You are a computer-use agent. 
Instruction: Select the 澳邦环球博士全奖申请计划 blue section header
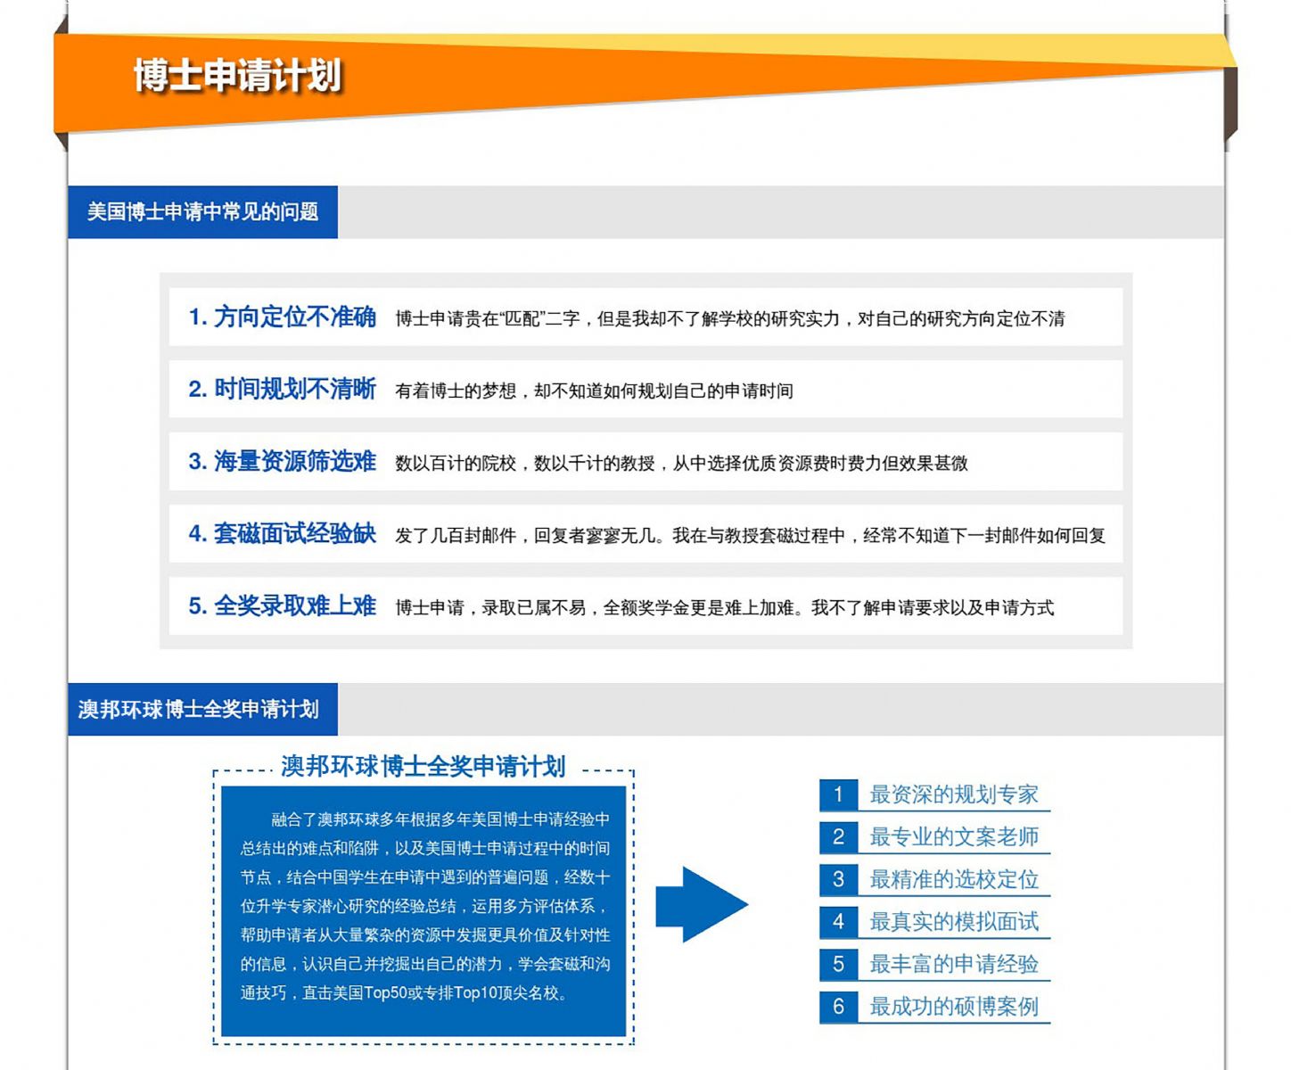point(202,710)
